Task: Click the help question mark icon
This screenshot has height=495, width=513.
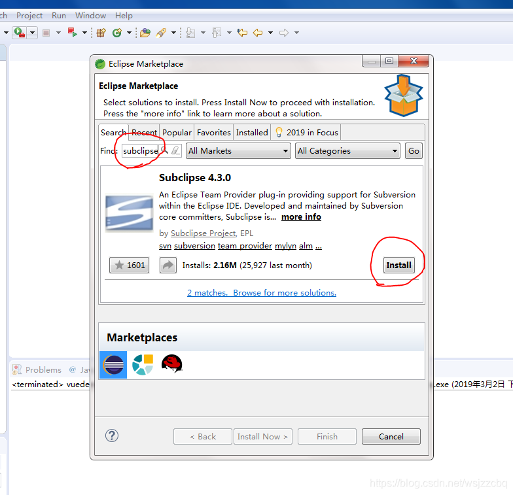Action: click(x=112, y=435)
